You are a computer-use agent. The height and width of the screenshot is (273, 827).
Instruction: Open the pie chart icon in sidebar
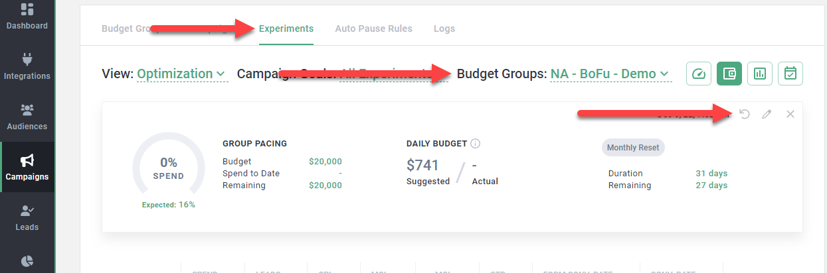coord(27,260)
